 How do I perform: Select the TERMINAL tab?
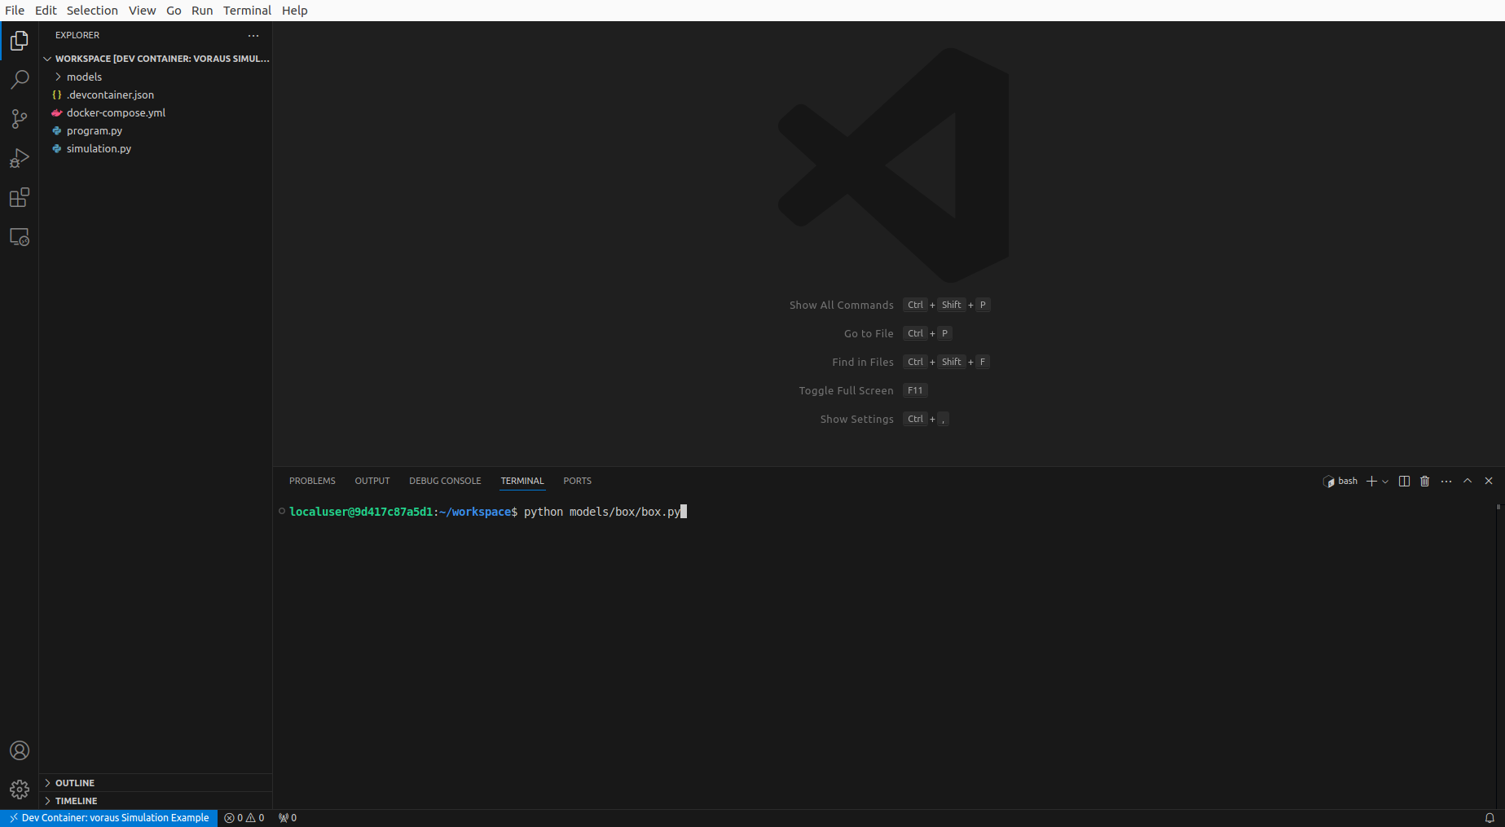click(522, 482)
